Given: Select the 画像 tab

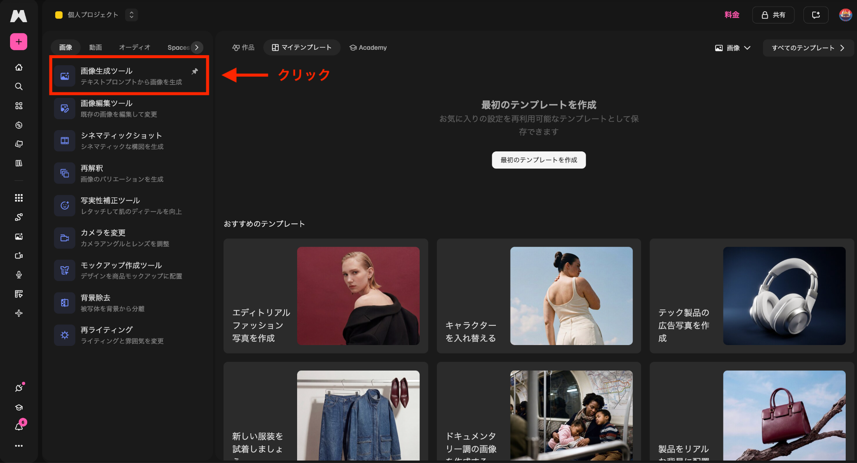Looking at the screenshot, I should (x=65, y=48).
